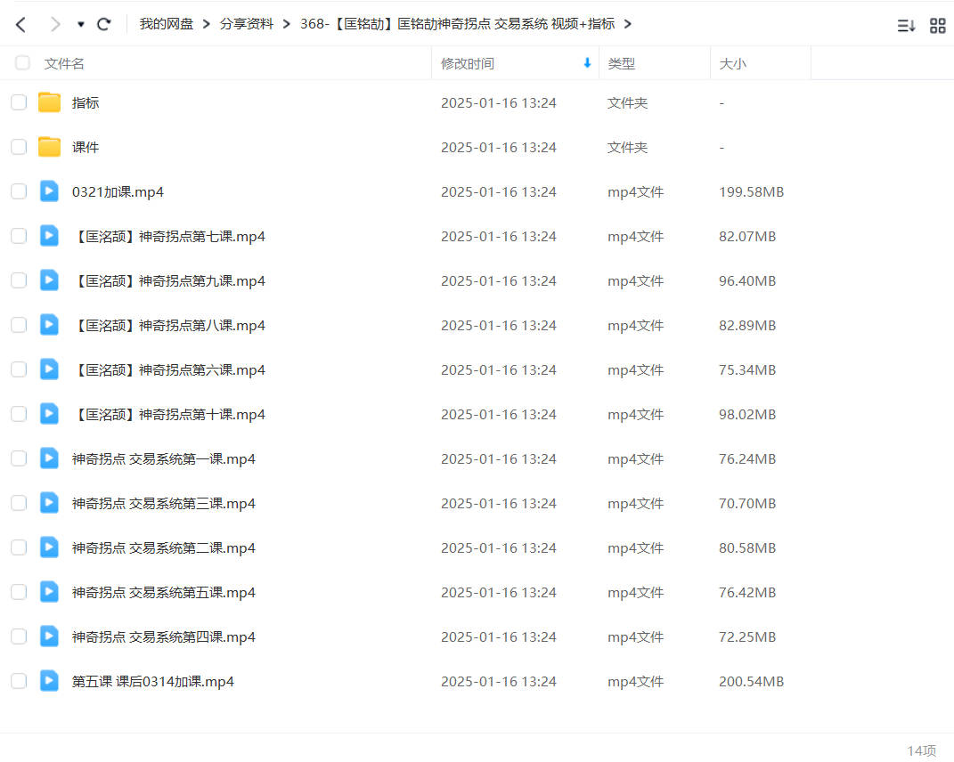Expand the chevron at the breadcrumb end
The image size is (954, 762).
coord(628,24)
